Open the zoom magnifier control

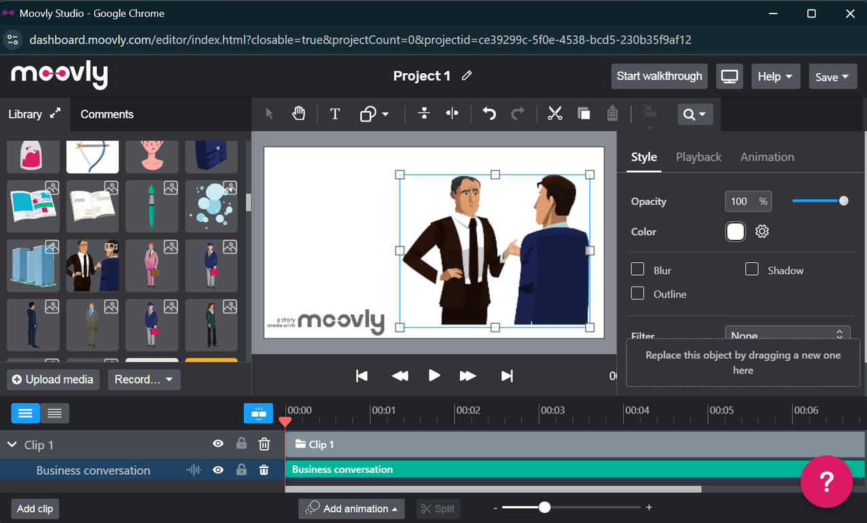(x=694, y=114)
